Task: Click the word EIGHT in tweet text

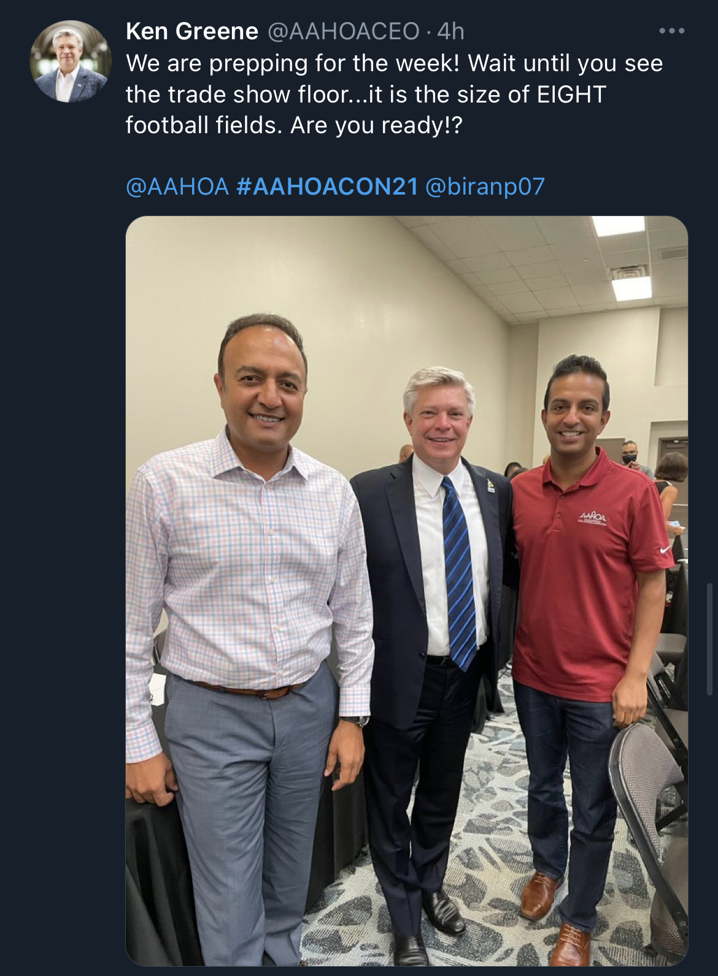Action: 571,95
